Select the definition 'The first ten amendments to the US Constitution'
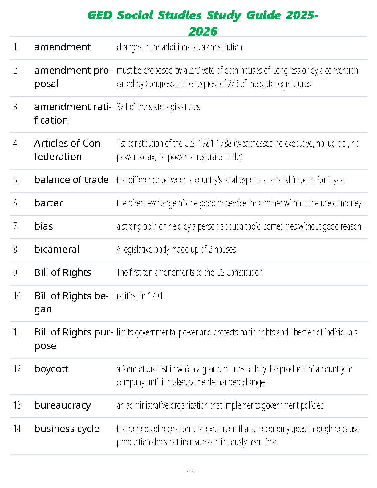Screen dimensions: 377x488 point(190,273)
